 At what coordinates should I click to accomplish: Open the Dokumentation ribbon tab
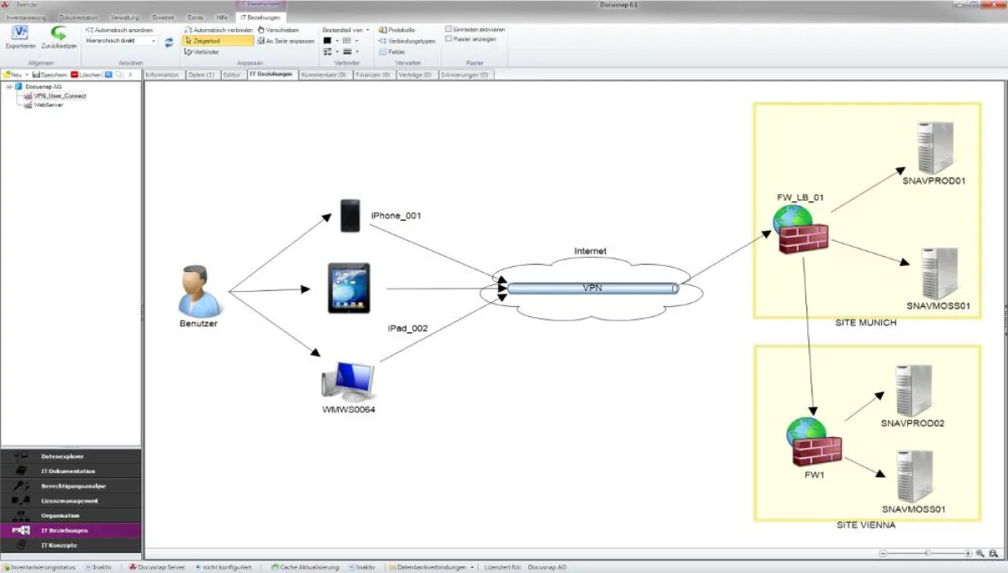pos(78,17)
